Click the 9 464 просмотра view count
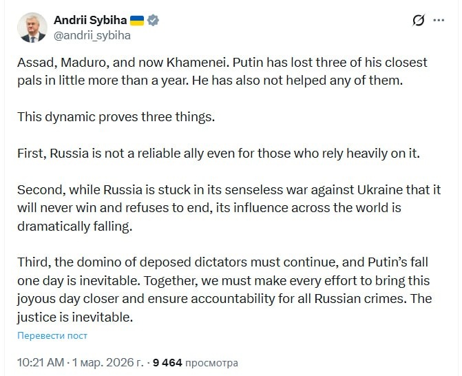 pos(195,362)
